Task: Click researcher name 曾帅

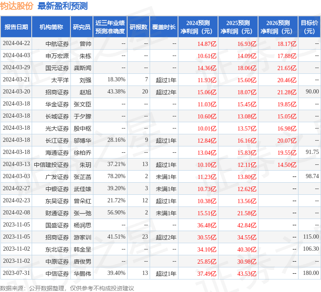Action: (85, 44)
